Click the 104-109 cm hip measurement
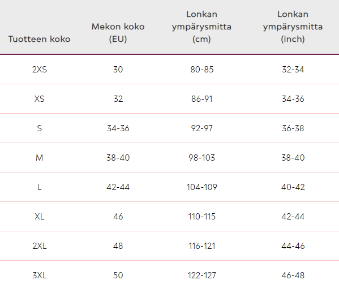The image size is (339, 293). (201, 187)
